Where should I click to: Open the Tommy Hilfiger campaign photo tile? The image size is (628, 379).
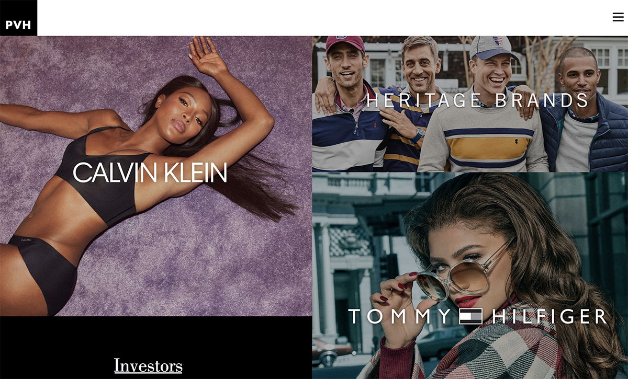(470, 275)
